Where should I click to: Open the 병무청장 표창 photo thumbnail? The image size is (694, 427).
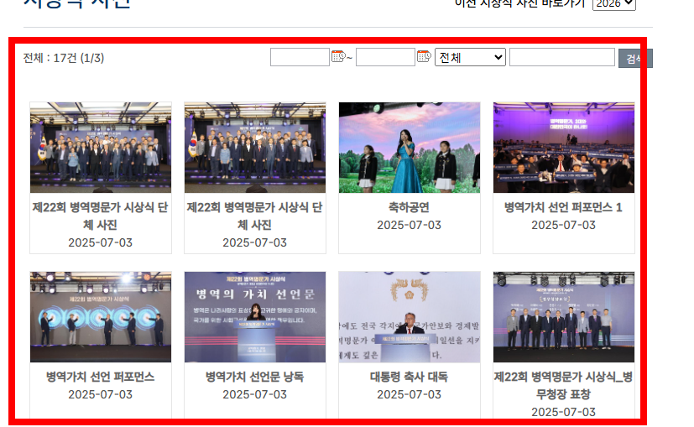[x=564, y=317]
